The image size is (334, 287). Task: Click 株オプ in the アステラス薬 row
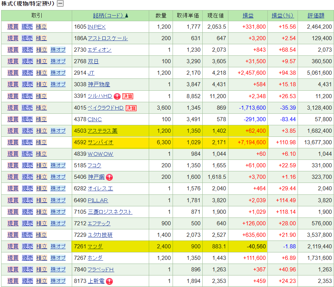[x=58, y=131]
